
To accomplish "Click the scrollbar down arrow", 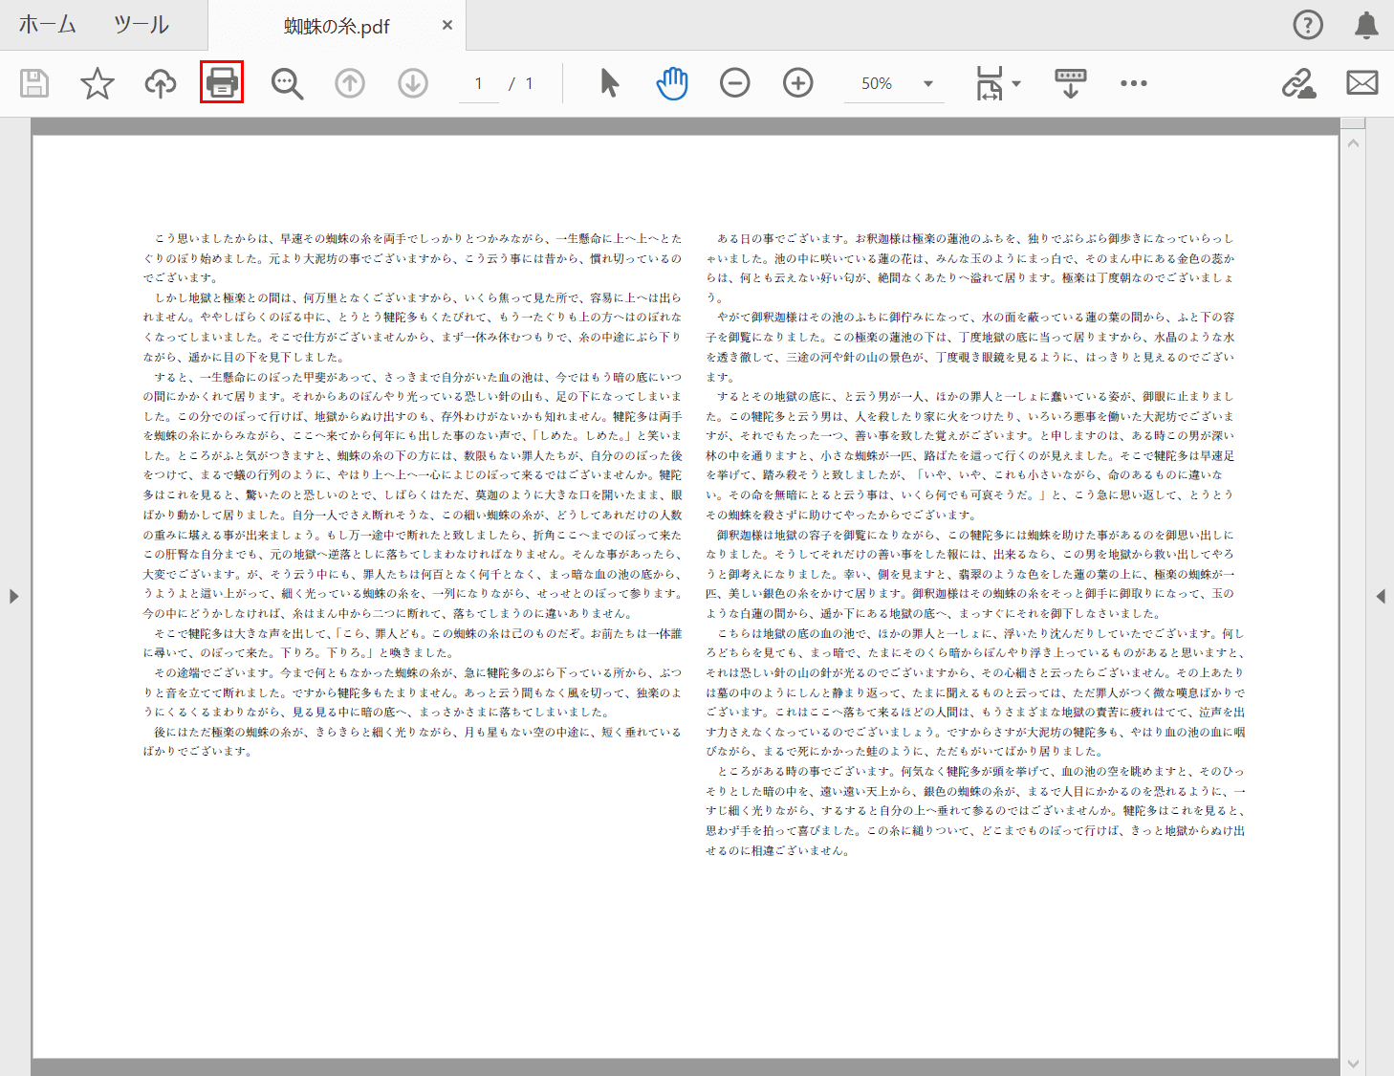I will [1353, 1064].
